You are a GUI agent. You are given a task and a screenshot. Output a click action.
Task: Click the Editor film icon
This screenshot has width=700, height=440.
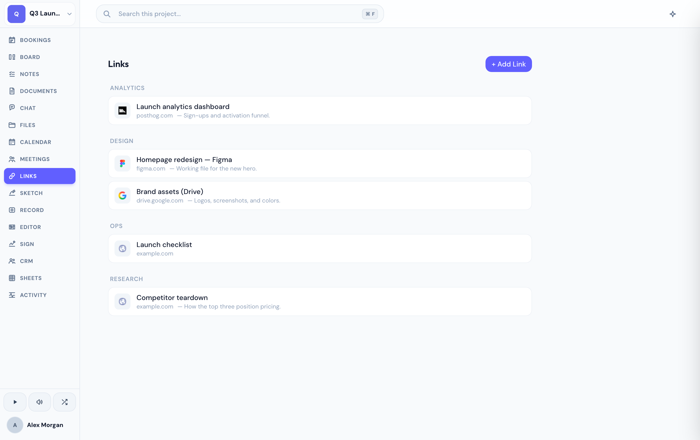click(x=12, y=227)
